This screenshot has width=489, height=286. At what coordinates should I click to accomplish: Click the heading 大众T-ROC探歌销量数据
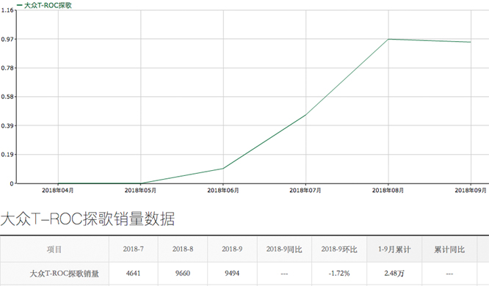pyautogui.click(x=87, y=219)
